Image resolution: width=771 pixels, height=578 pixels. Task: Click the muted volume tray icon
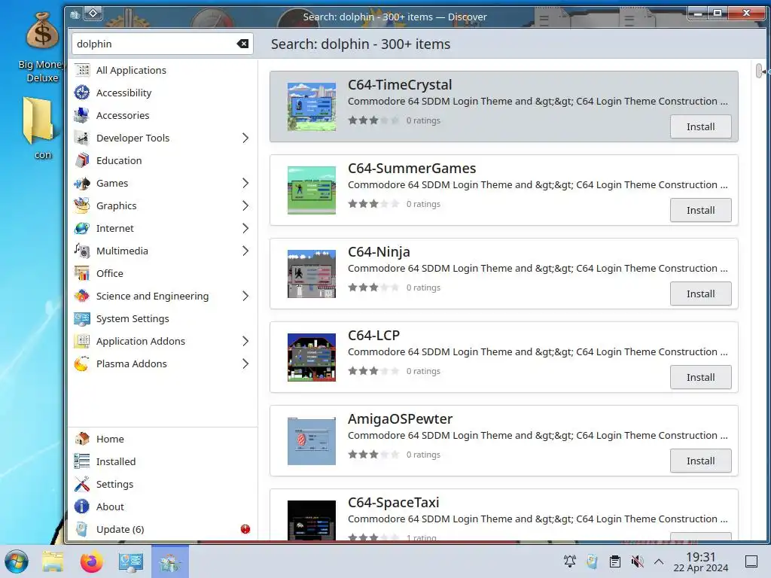tap(637, 561)
